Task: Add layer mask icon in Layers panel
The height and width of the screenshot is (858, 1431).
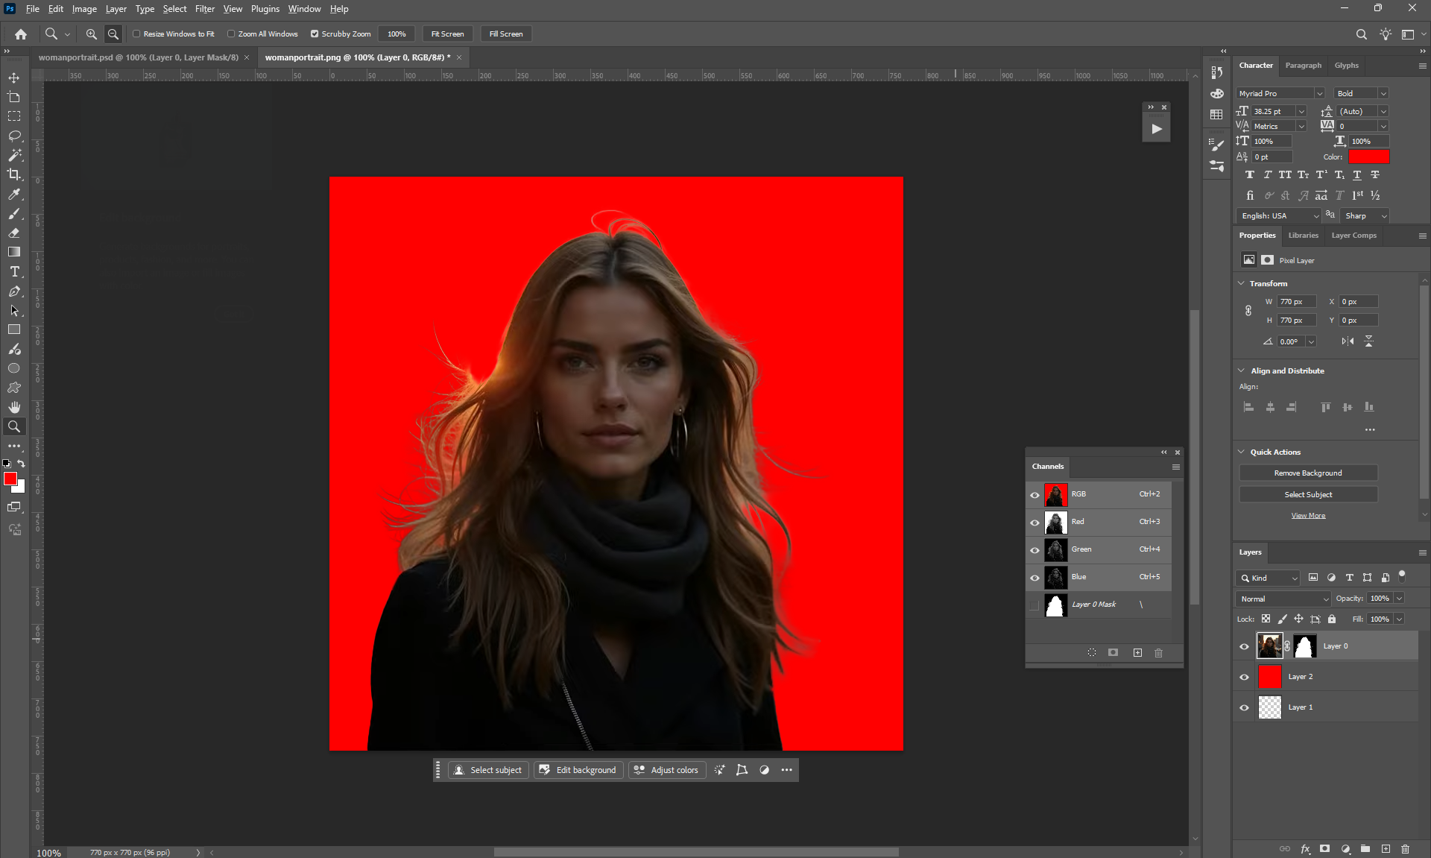Action: coord(1324,849)
